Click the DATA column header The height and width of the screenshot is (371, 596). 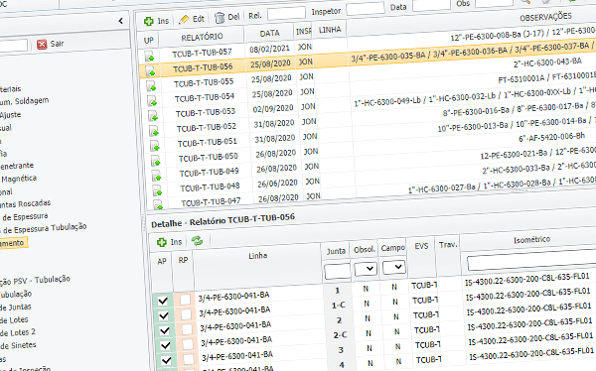click(269, 34)
